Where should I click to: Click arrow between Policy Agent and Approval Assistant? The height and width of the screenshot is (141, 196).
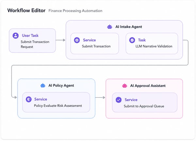point(100,97)
